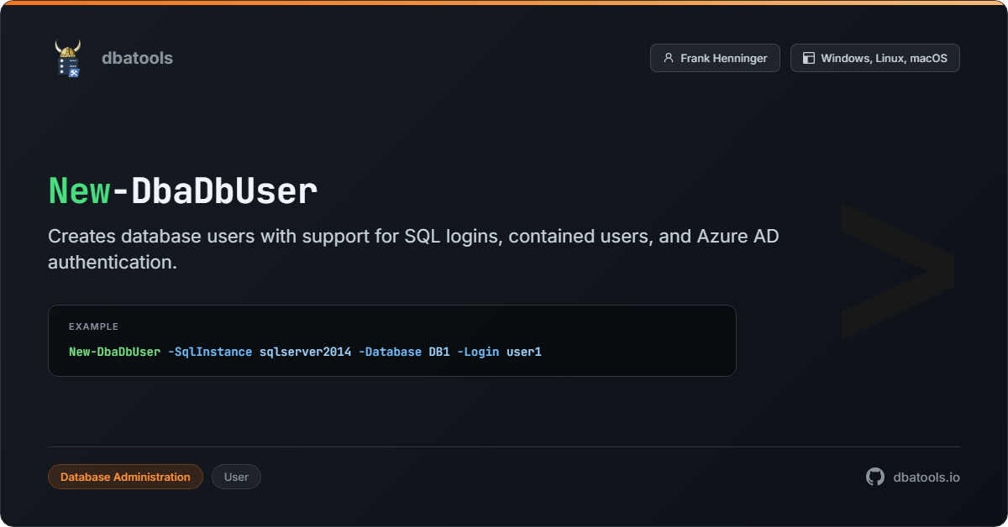Select the Database Administration tag
This screenshot has height=527, width=1008.
[125, 477]
